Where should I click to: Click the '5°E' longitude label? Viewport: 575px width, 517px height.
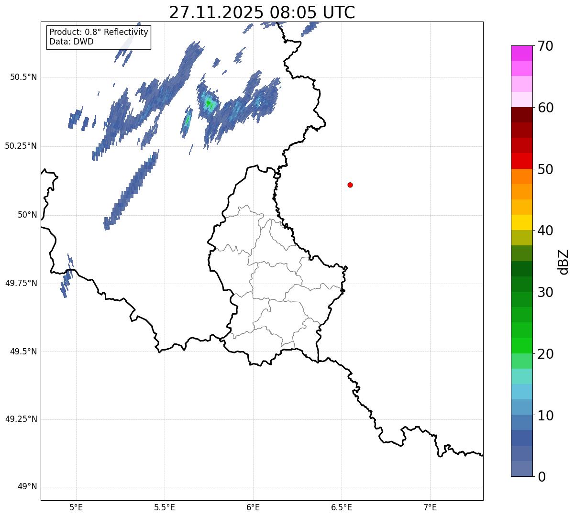[x=76, y=507]
